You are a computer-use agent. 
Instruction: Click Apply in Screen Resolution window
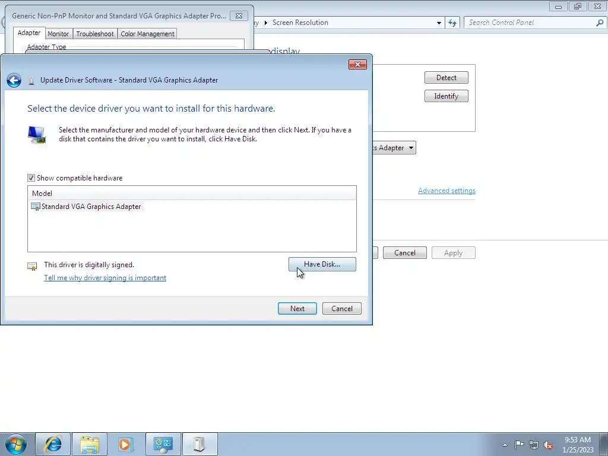click(x=453, y=253)
